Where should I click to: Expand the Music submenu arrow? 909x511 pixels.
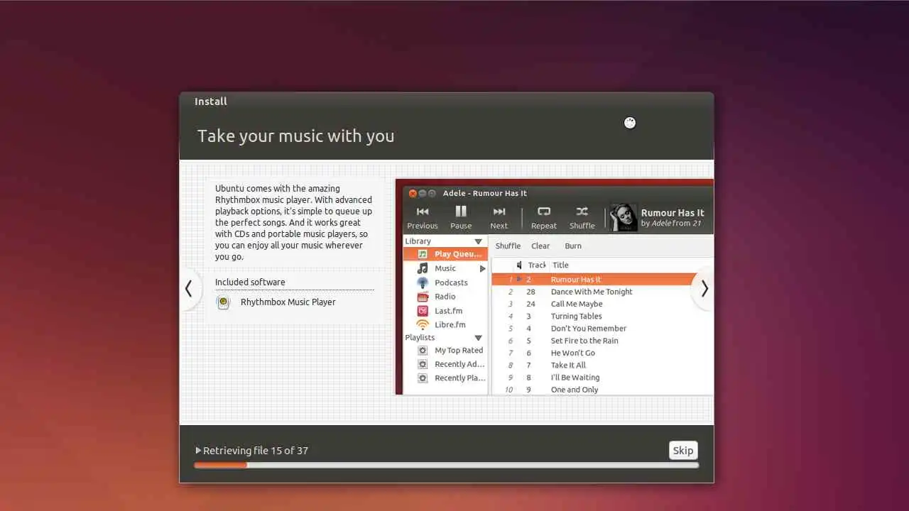point(483,269)
